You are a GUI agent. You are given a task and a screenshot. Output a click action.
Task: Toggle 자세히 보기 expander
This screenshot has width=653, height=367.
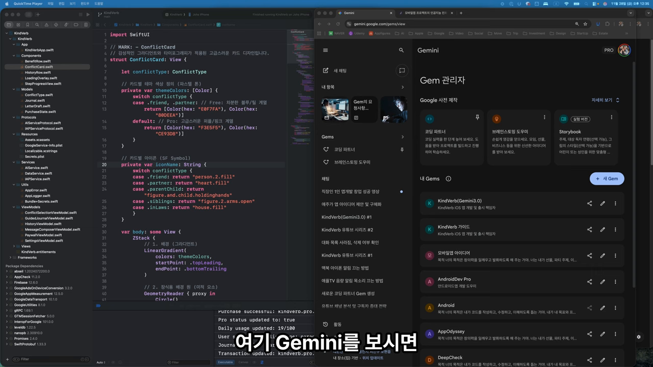pos(606,100)
